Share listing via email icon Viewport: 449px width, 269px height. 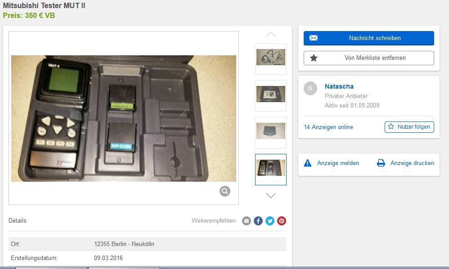(x=247, y=221)
